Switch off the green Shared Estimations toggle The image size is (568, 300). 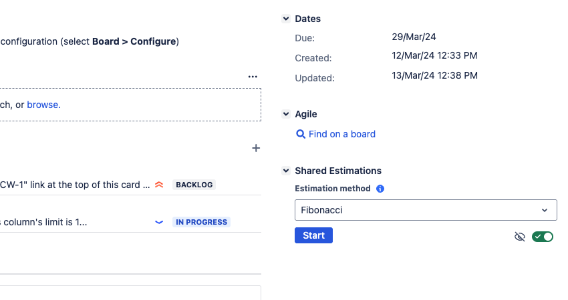point(543,236)
